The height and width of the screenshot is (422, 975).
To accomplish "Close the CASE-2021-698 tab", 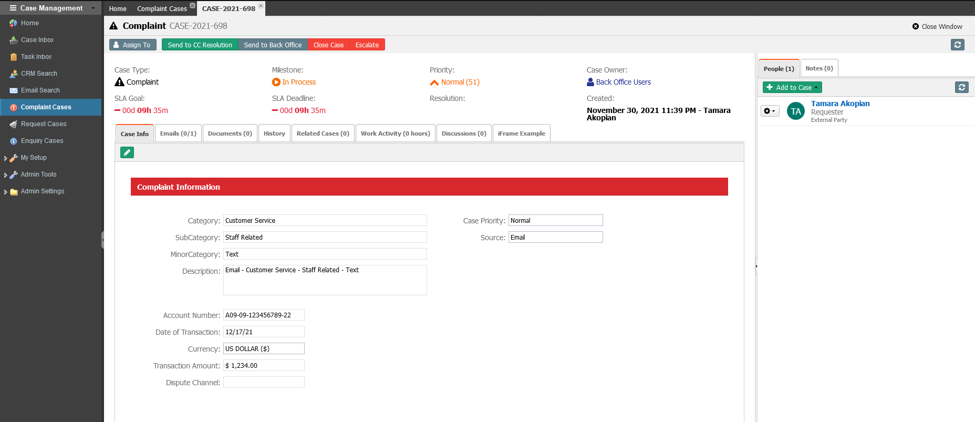I will point(261,6).
